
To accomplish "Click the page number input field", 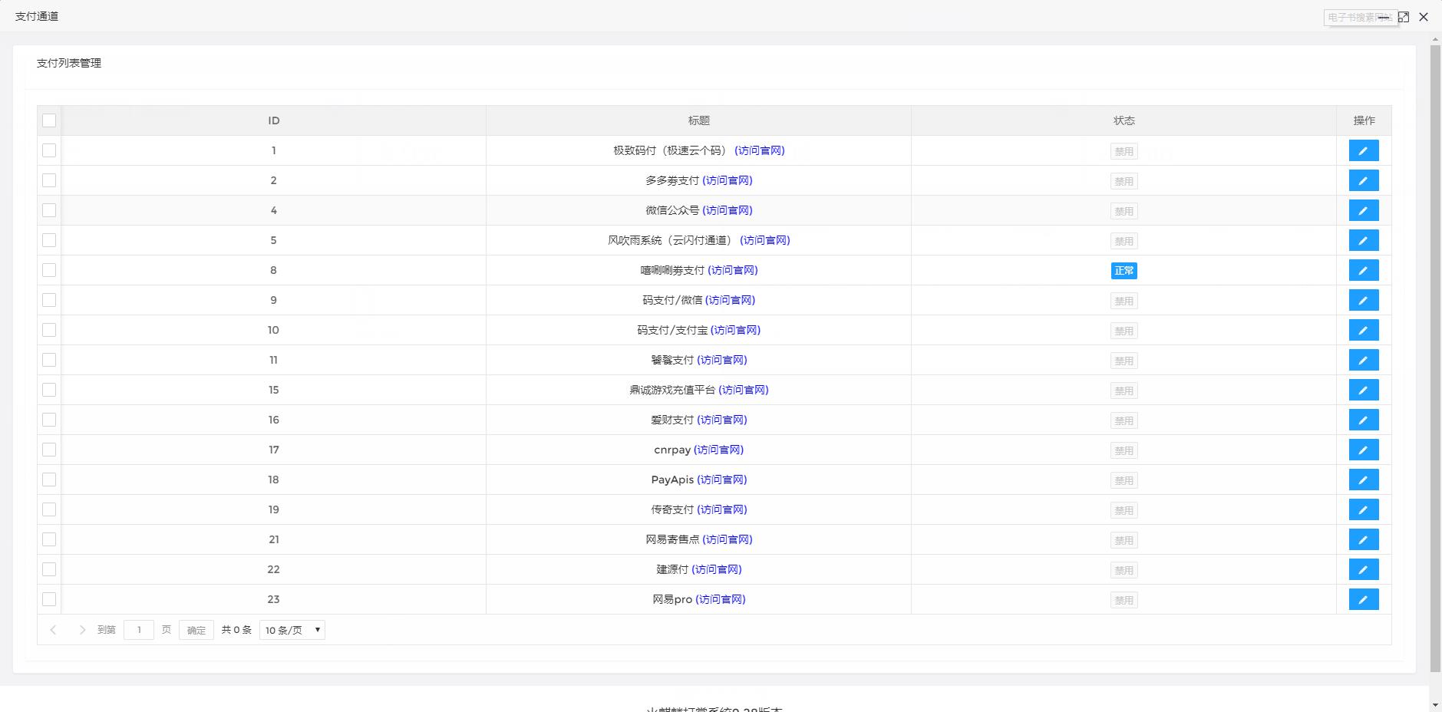I will pos(139,630).
